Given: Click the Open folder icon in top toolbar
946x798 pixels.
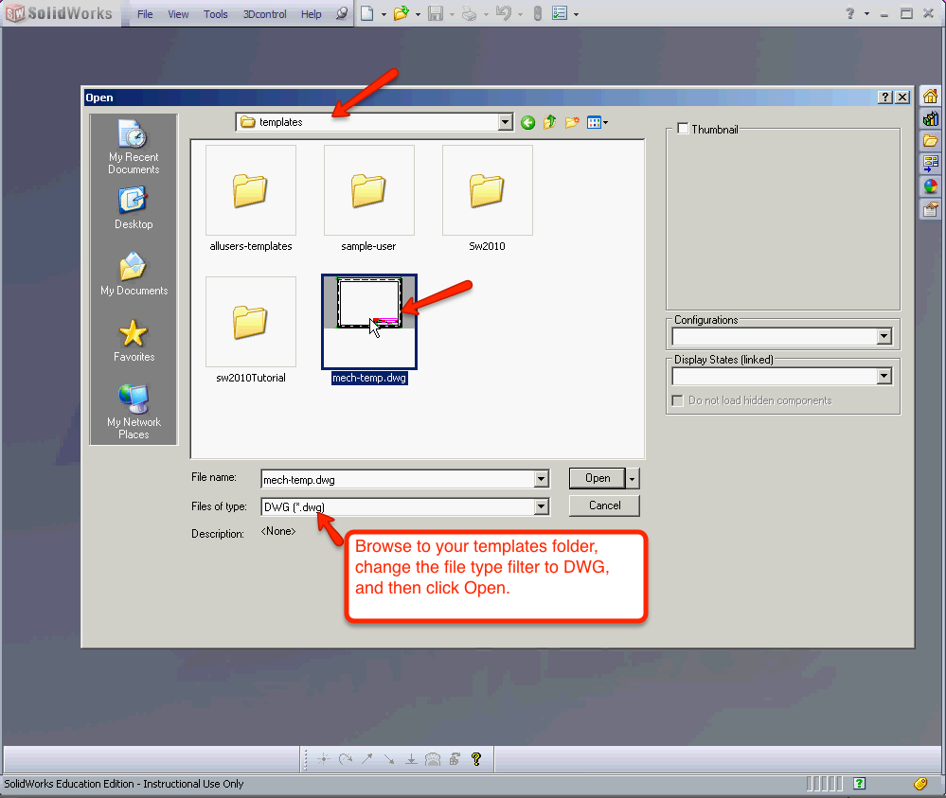Looking at the screenshot, I should (402, 13).
